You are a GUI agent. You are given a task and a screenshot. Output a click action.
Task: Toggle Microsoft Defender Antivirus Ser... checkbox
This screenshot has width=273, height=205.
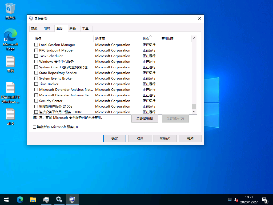tap(36, 95)
